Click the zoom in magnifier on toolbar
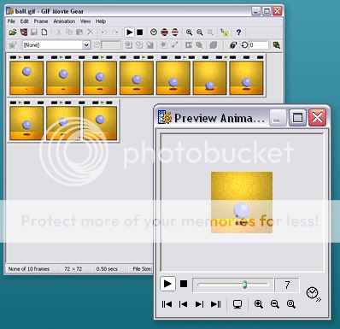This screenshot has height=329, width=340. click(x=189, y=32)
